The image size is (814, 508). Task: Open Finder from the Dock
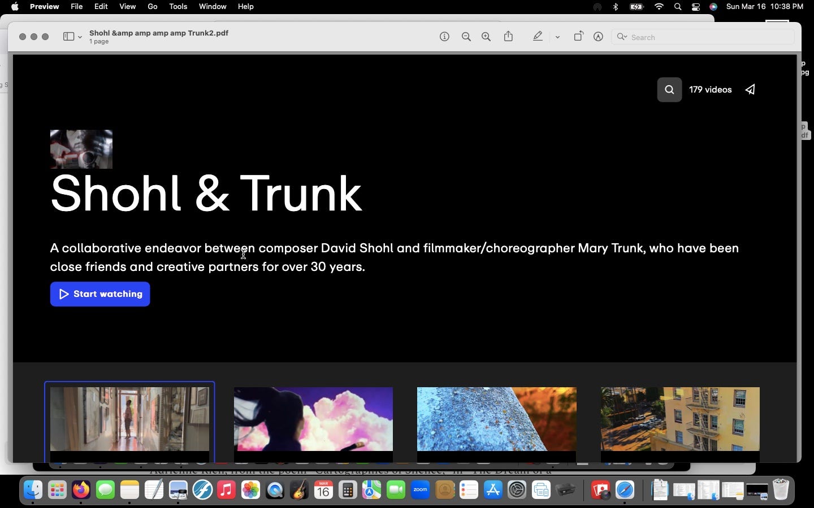point(33,490)
